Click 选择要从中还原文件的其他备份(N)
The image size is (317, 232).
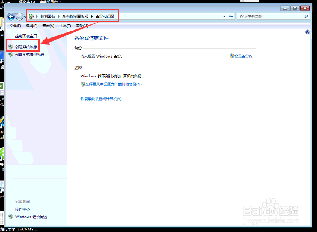[114, 84]
